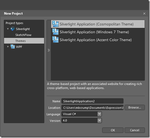This screenshot has width=150, height=138.
Task: Confirm with the OK button
Action: tap(113, 130)
